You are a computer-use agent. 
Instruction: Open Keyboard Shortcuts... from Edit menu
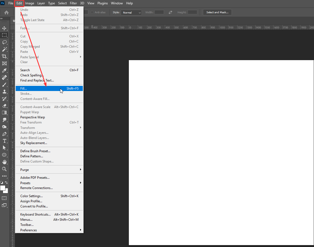tap(49, 214)
